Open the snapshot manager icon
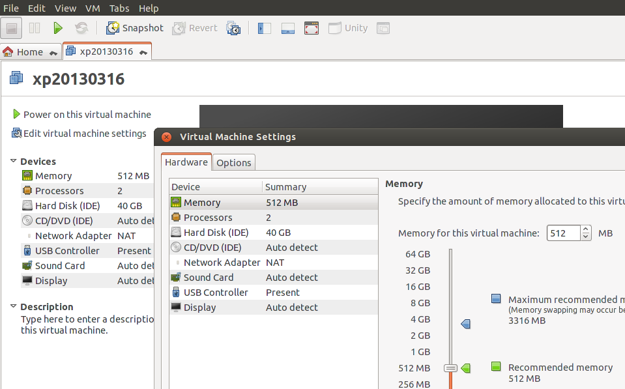Viewport: 625px width, 389px height. 233,28
